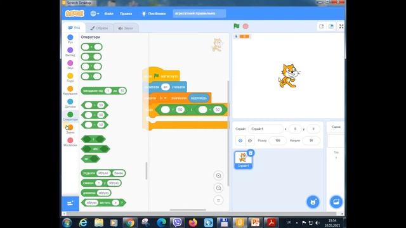Click the join strings block in the palette
Image resolution: width=406 pixels, height=228 pixels.
coord(103,173)
